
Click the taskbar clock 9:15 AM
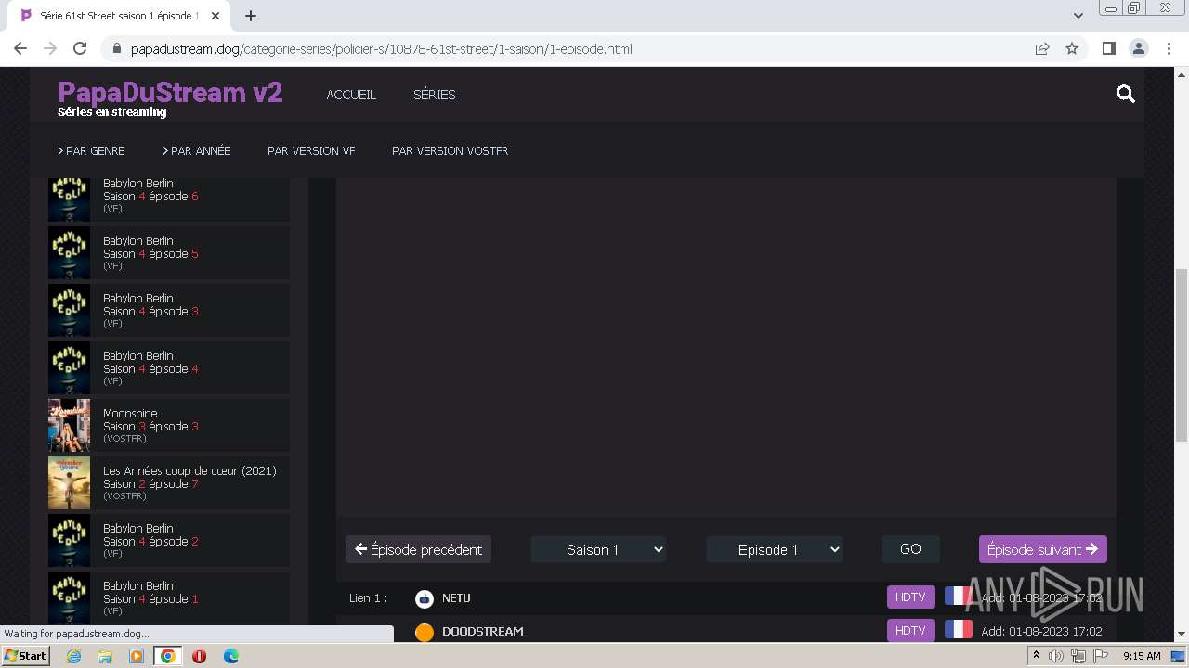point(1142,656)
